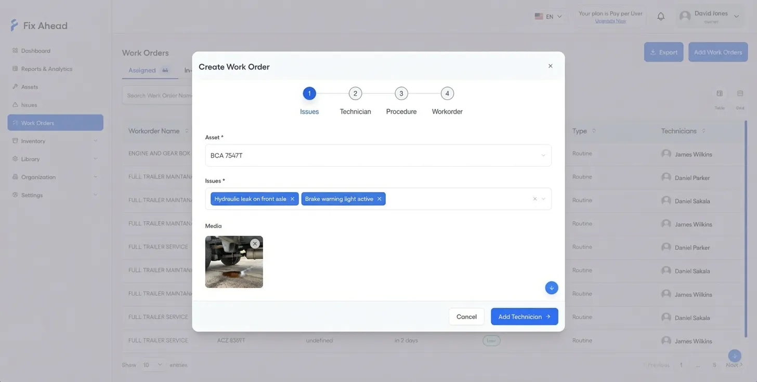Click the Issues sidebar icon

click(16, 104)
